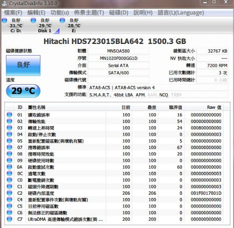Click the CrystalDiskInfo title bar icon
Image resolution: width=234 pixels, height=228 pixels.
[4, 3]
